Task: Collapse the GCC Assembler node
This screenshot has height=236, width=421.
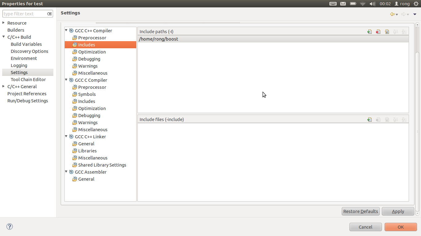Action: point(66,172)
